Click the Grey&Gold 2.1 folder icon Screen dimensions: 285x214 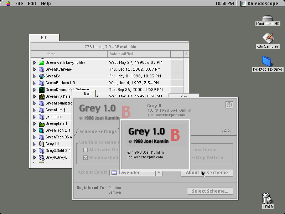(41, 151)
